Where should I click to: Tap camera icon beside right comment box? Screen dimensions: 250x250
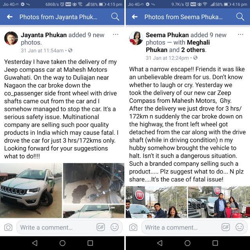point(133,227)
